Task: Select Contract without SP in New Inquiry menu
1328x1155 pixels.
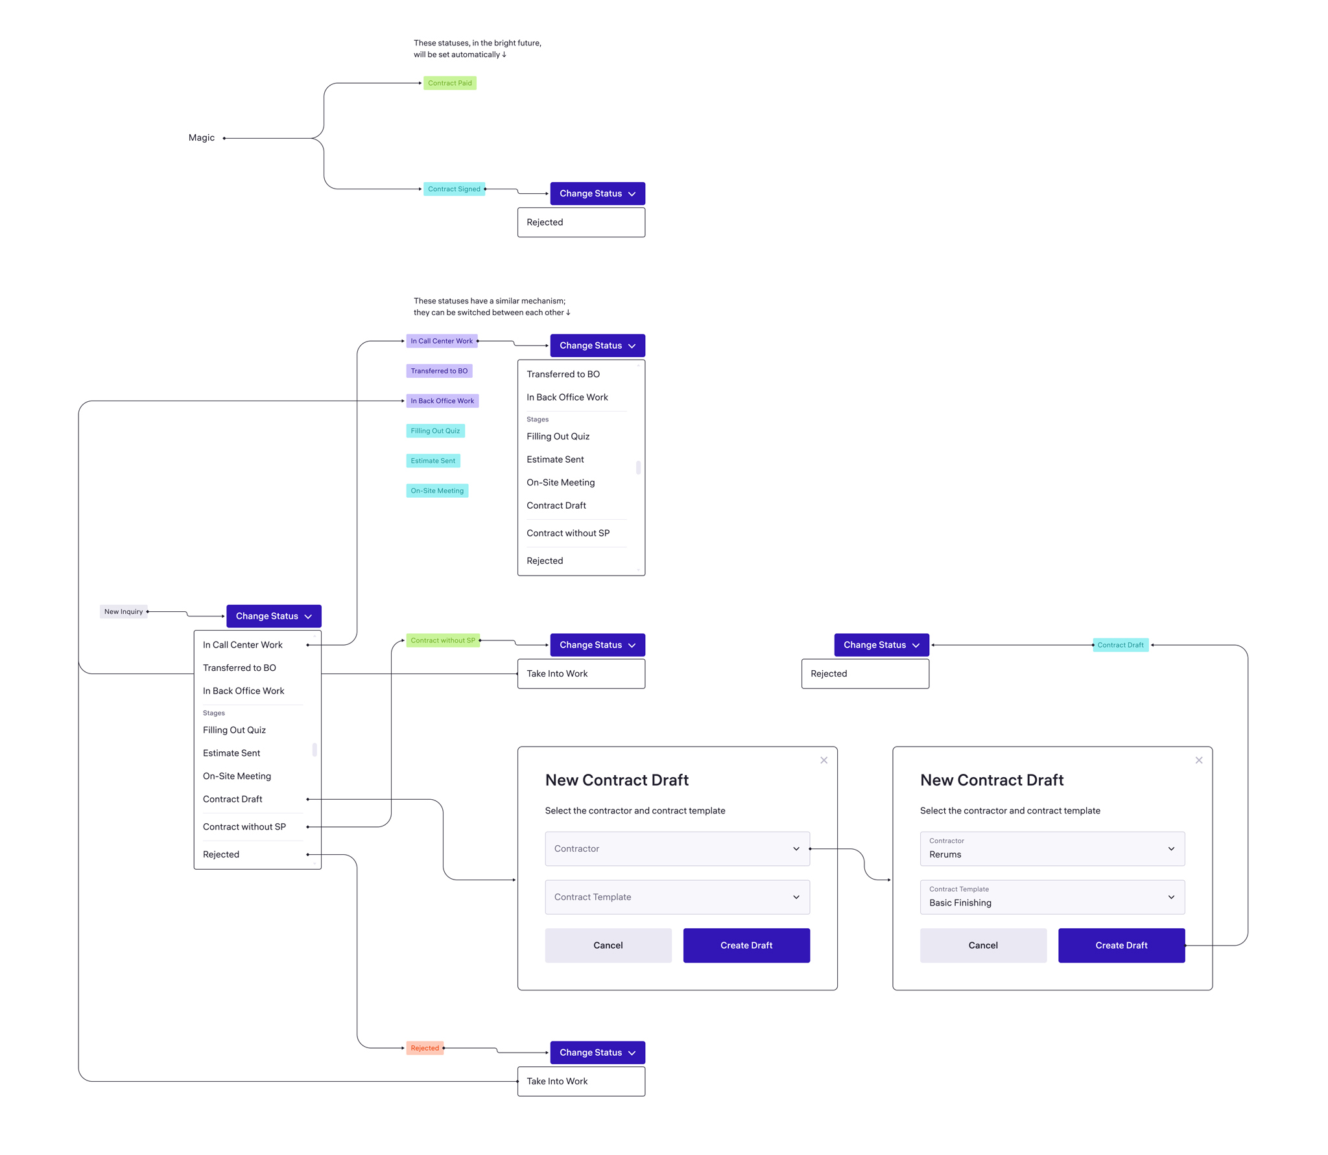Action: click(x=244, y=826)
